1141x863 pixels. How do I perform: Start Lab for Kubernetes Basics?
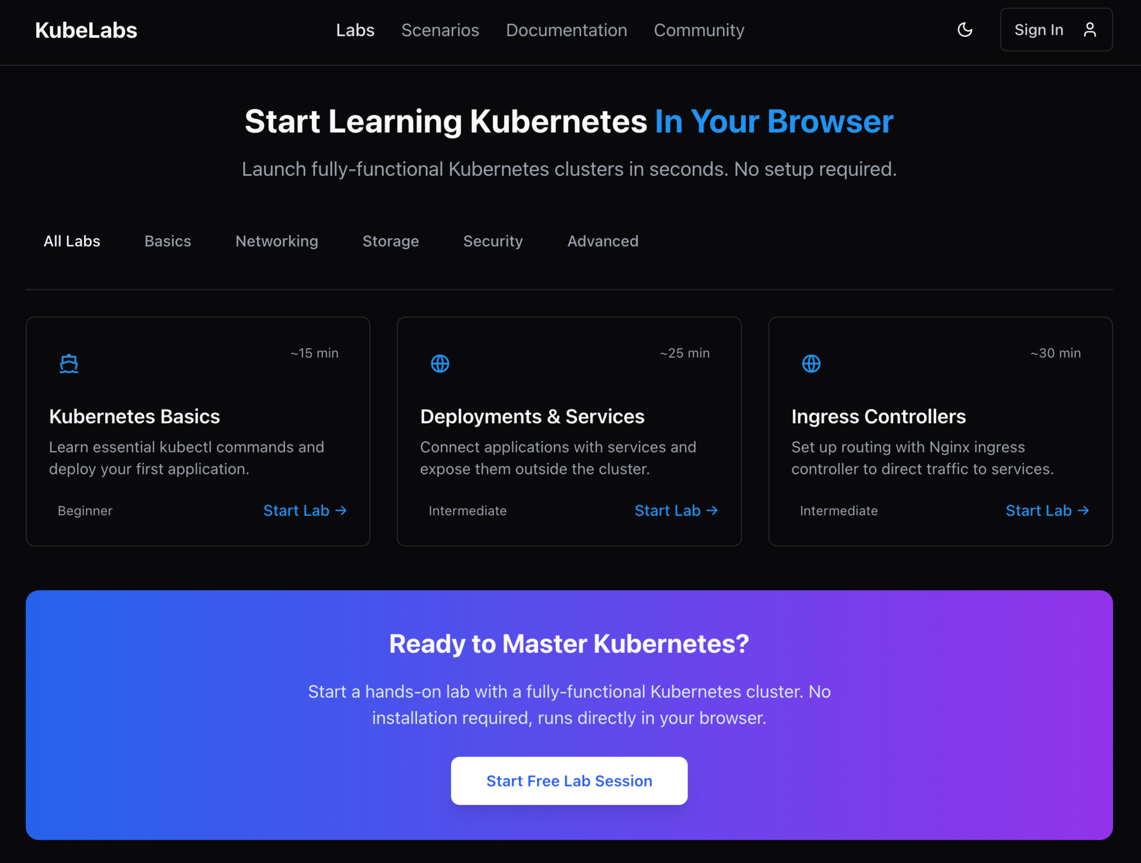coord(305,511)
